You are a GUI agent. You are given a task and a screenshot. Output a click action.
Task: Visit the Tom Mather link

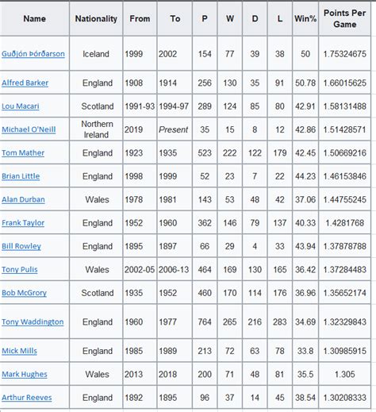point(23,152)
